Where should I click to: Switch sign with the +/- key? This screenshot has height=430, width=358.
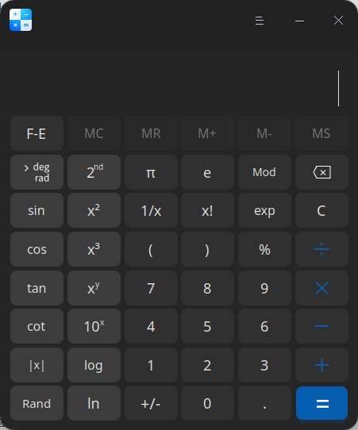point(151,403)
